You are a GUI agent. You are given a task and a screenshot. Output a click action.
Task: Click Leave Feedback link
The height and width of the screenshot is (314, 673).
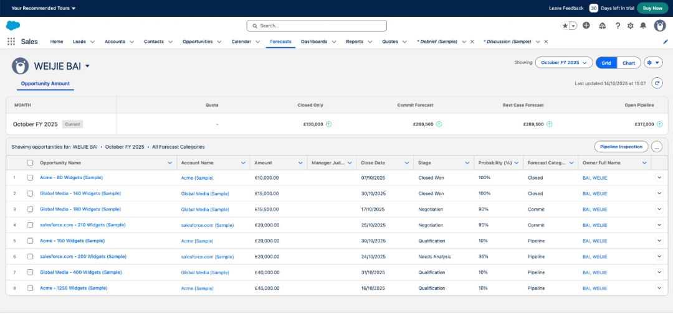click(566, 8)
